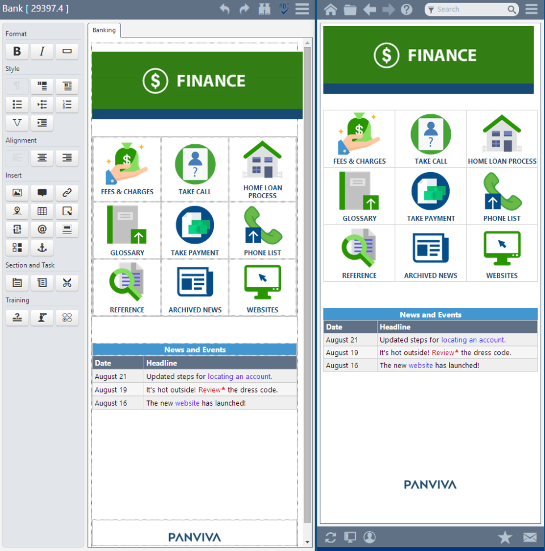Toggle the bulleted list style
The width and height of the screenshot is (545, 551).
click(x=16, y=105)
